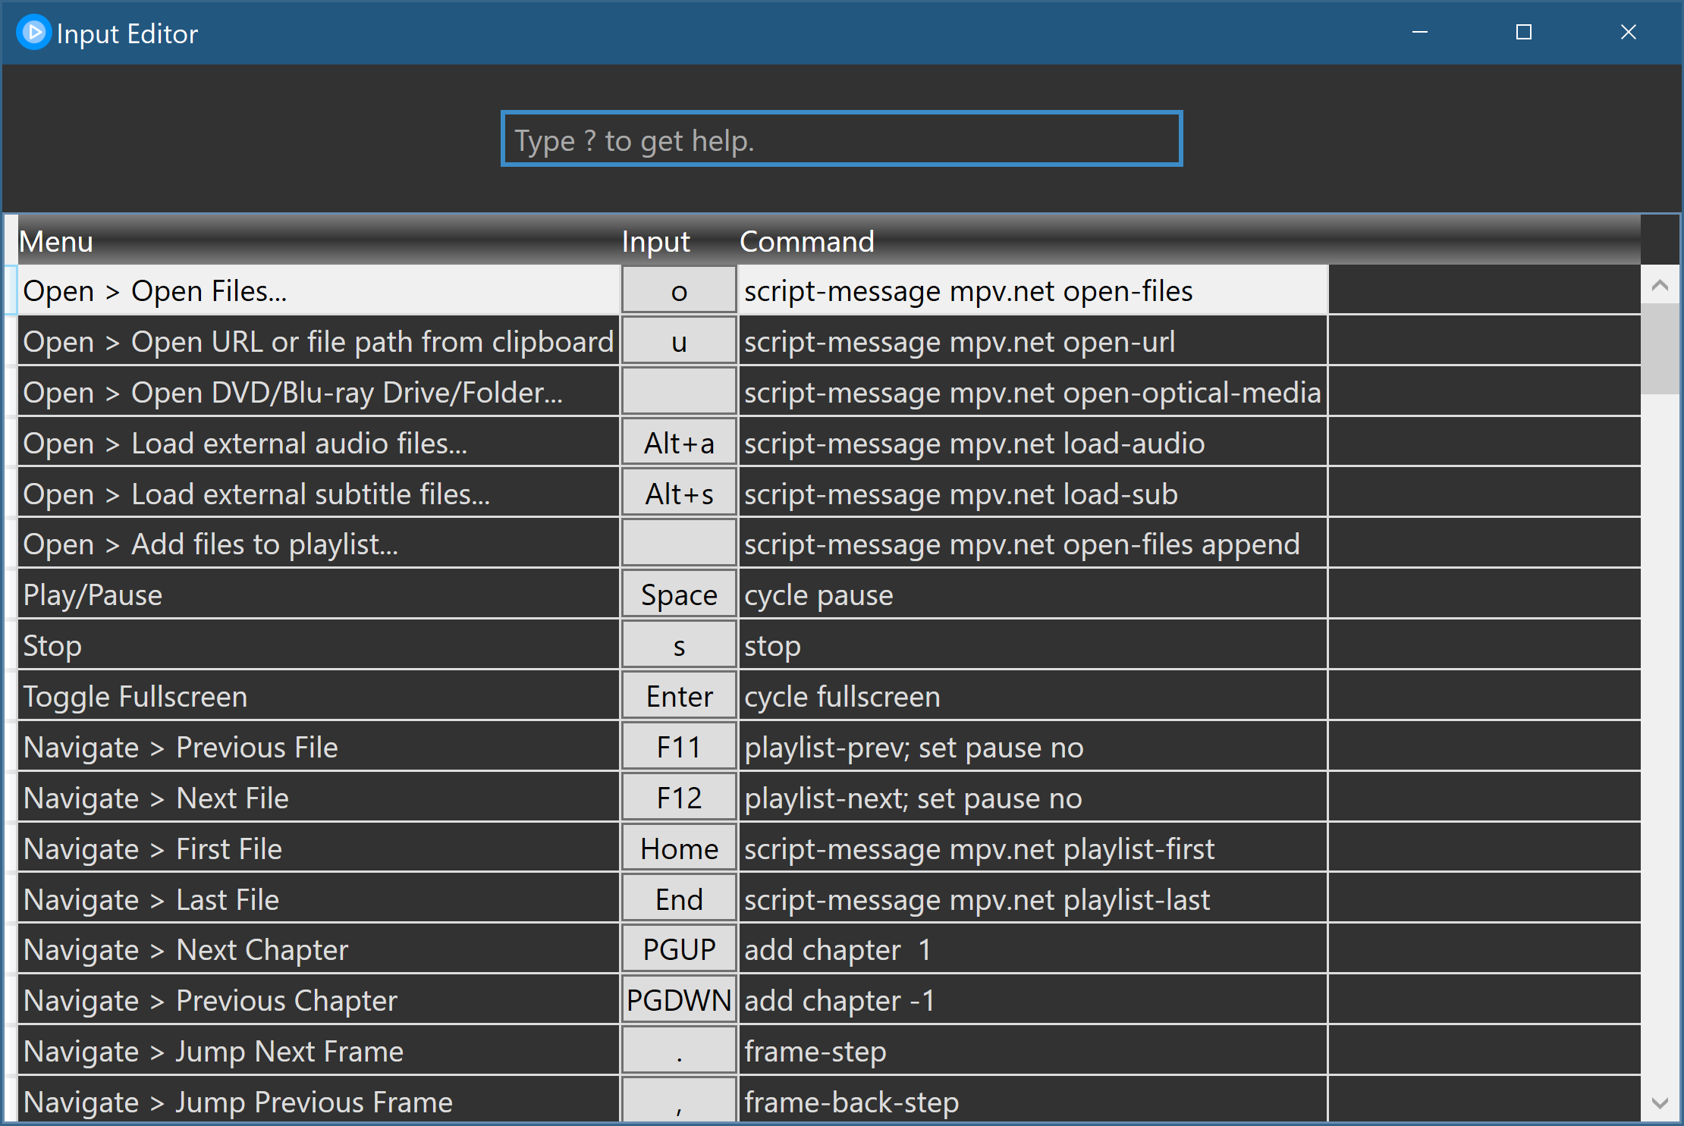Click the Input column header
Image resolution: width=1684 pixels, height=1126 pixels.
tap(655, 242)
